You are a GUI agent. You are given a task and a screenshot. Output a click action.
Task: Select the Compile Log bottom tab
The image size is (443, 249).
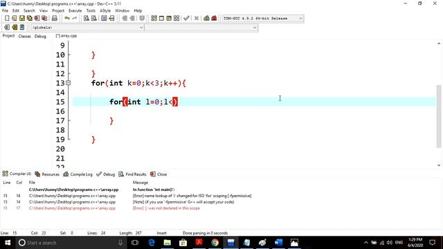(78, 174)
